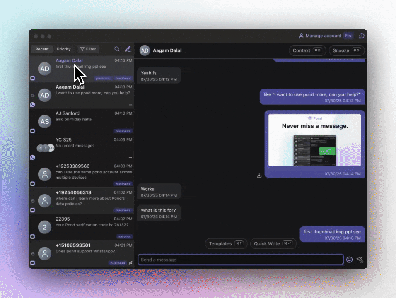Click message platform icon on first Aagam Dalal row
The width and height of the screenshot is (396, 298).
(33, 78)
